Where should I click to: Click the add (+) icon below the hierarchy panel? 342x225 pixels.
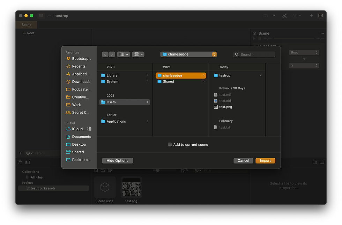click(x=20, y=153)
